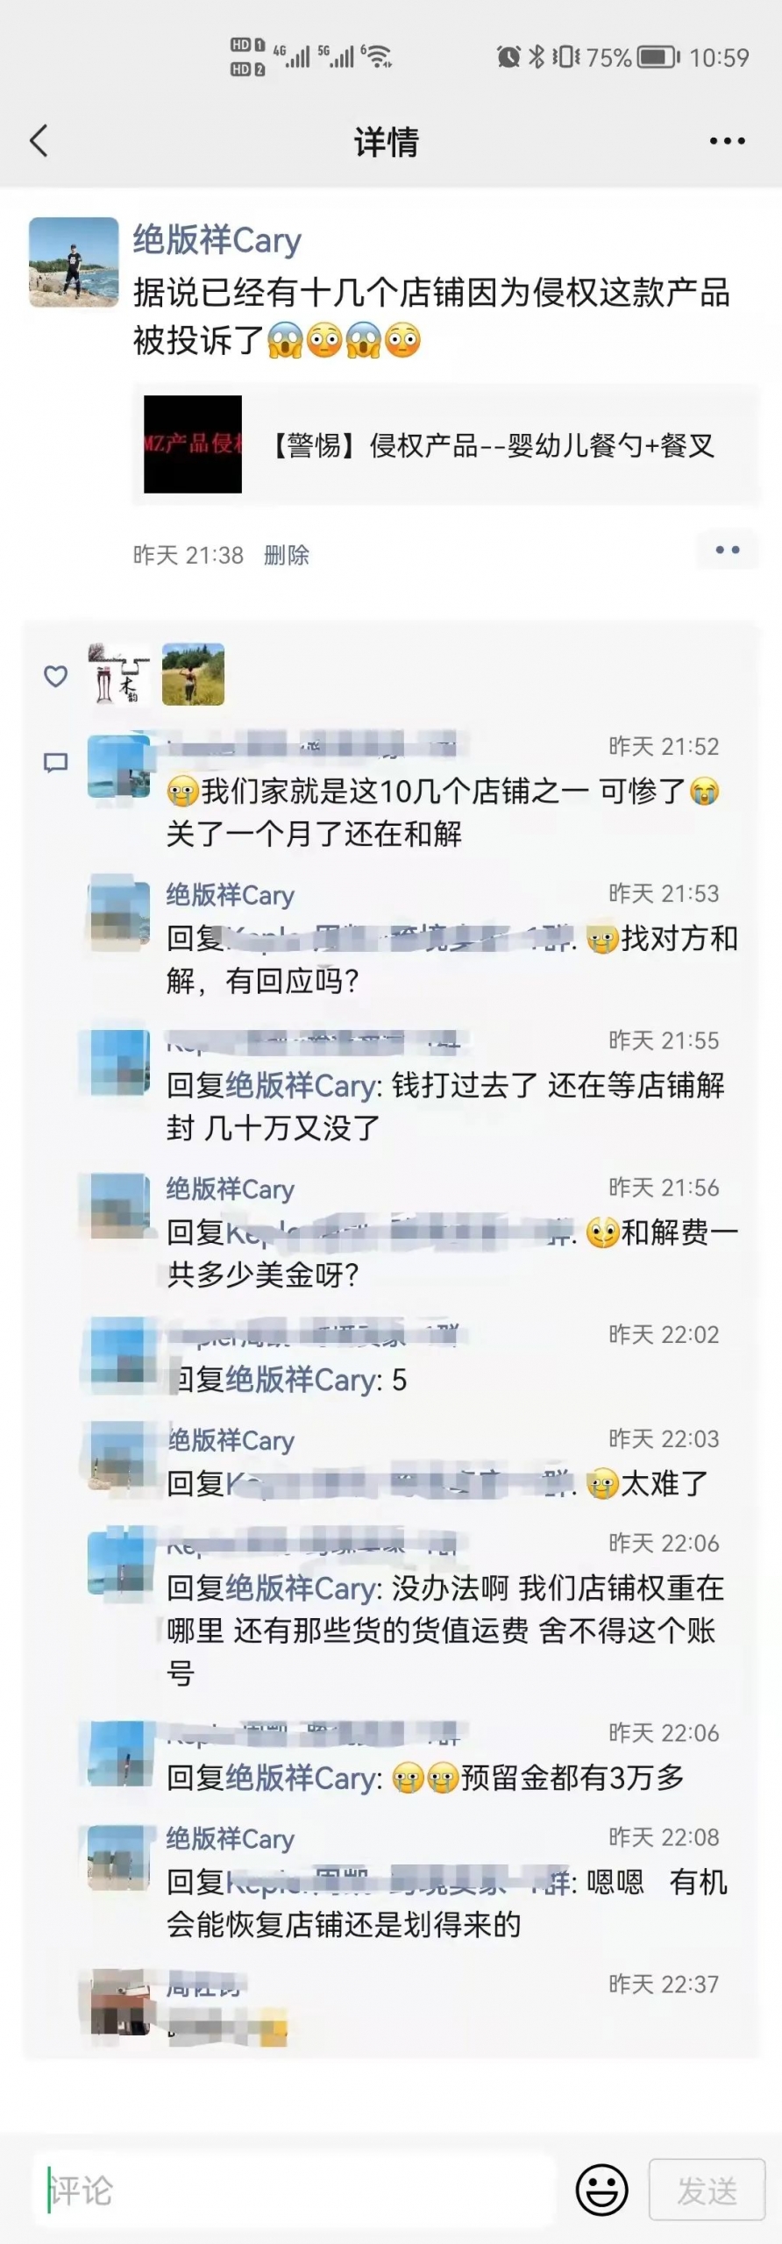Focus the 评论 comment input field
Screen dimensions: 782x2244
[295, 2190]
